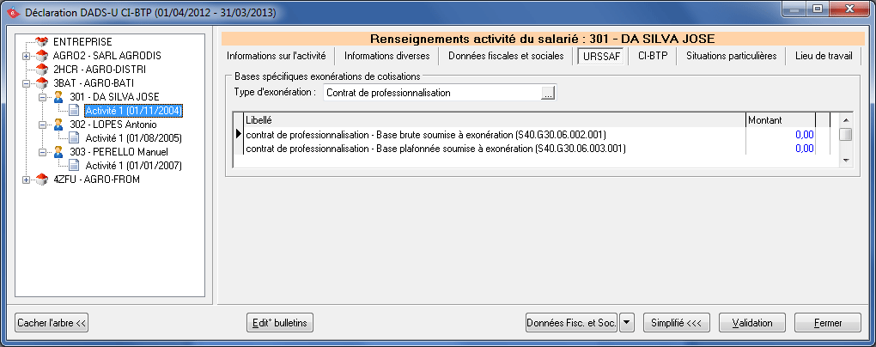The image size is (876, 347).
Task: Open the Situations particulières tab
Action: (730, 56)
